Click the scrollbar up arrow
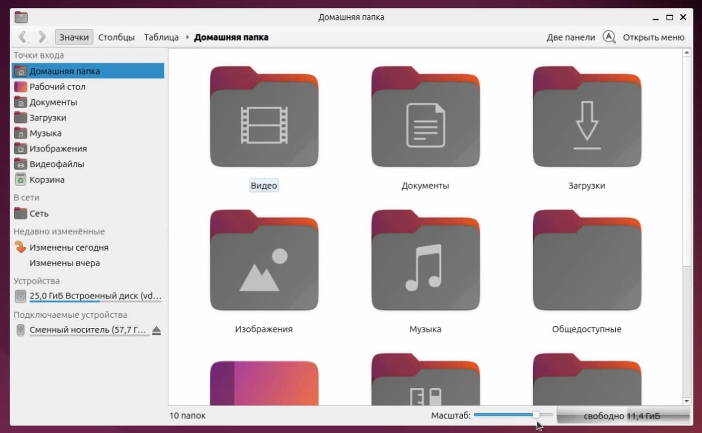The image size is (702, 433). pyautogui.click(x=687, y=53)
